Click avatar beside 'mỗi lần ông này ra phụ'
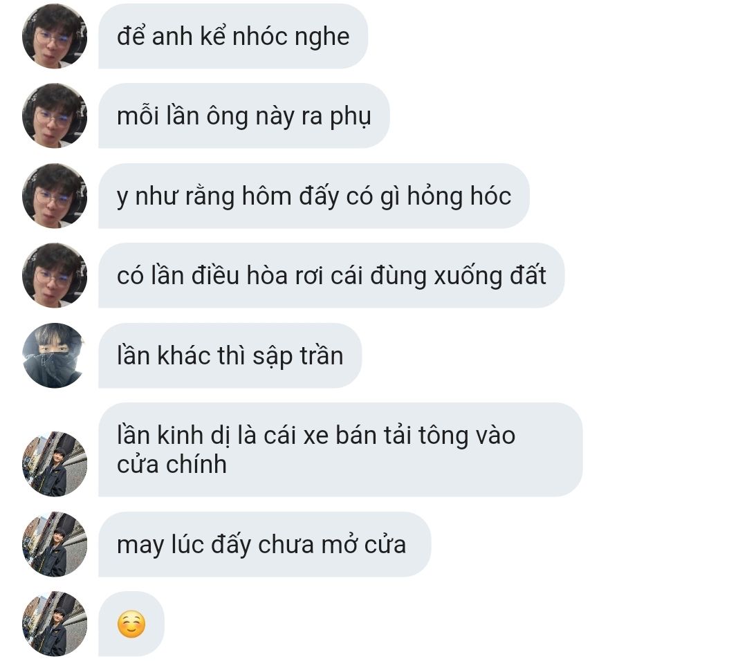 tap(55, 115)
